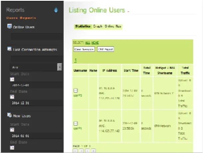Click the 2014 12 31 end date field

tap(37, 103)
